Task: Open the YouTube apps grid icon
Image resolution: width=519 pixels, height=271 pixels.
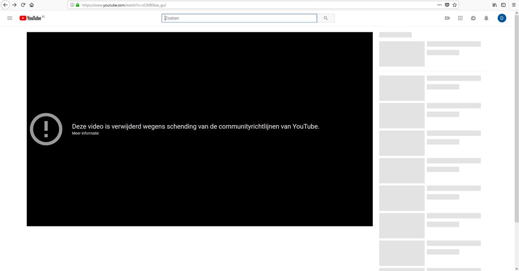Action: (x=460, y=18)
